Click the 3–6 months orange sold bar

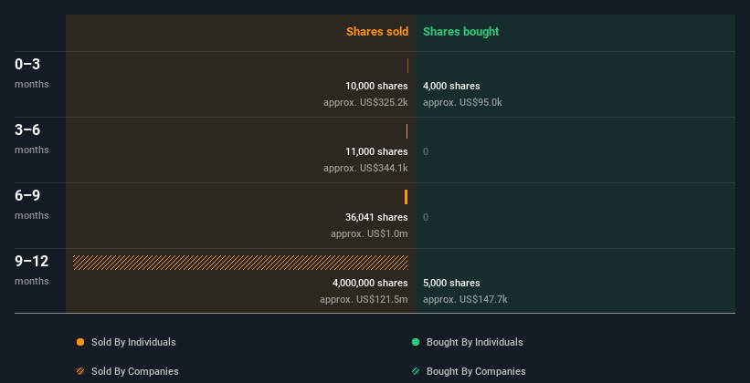pos(407,131)
